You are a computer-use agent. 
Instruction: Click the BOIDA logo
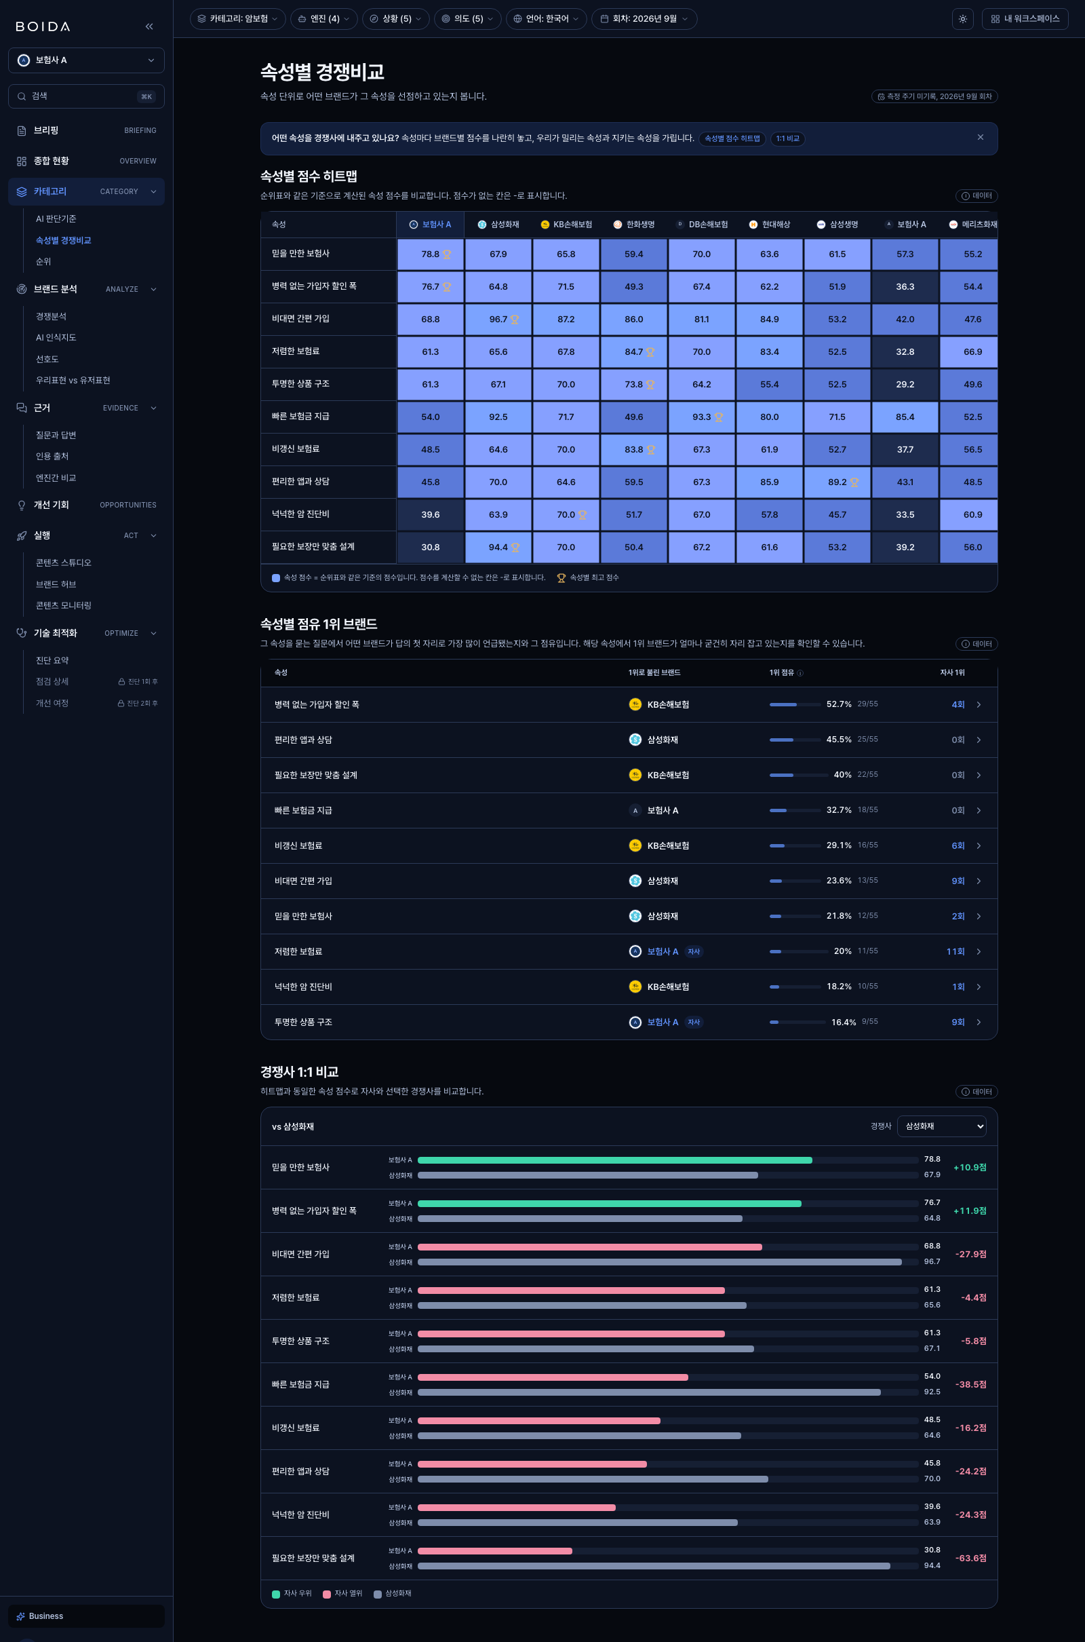pos(43,26)
